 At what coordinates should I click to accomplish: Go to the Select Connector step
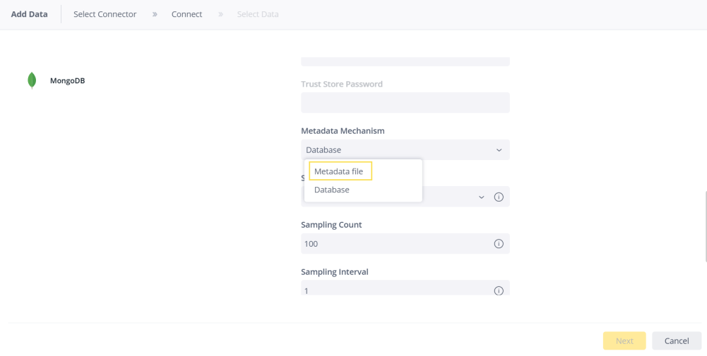(x=105, y=14)
